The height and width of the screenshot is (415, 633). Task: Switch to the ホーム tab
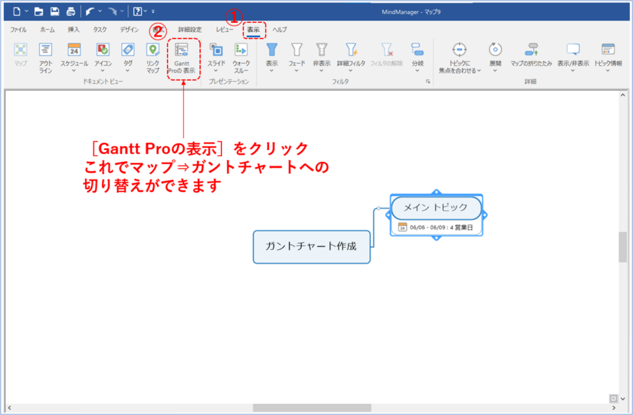[47, 30]
